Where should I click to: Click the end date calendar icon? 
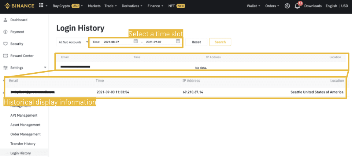[178, 41]
